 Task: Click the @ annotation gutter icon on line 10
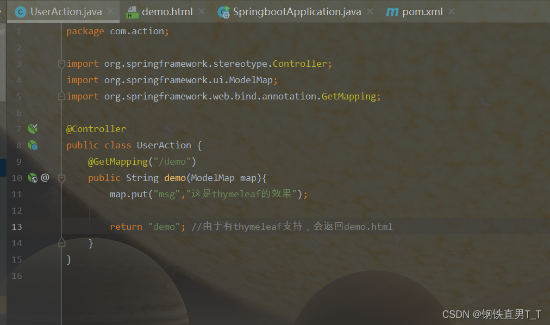45,177
